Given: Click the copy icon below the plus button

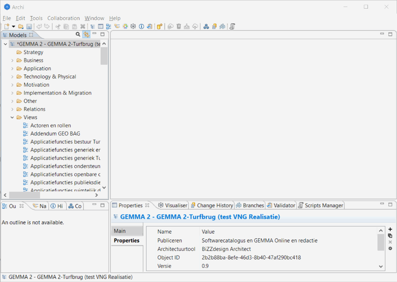Looking at the screenshot, I should pos(390,235).
